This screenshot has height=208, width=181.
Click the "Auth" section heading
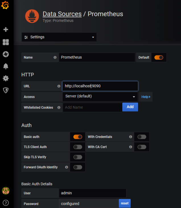[26, 125]
